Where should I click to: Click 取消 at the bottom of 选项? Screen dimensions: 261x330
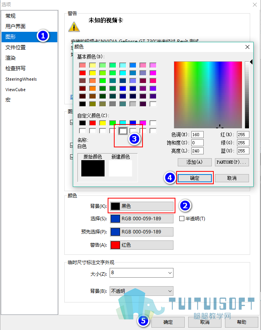(205, 322)
